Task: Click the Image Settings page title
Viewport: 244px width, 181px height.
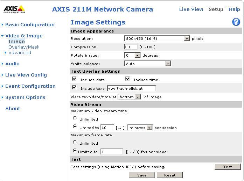Action: (98, 22)
